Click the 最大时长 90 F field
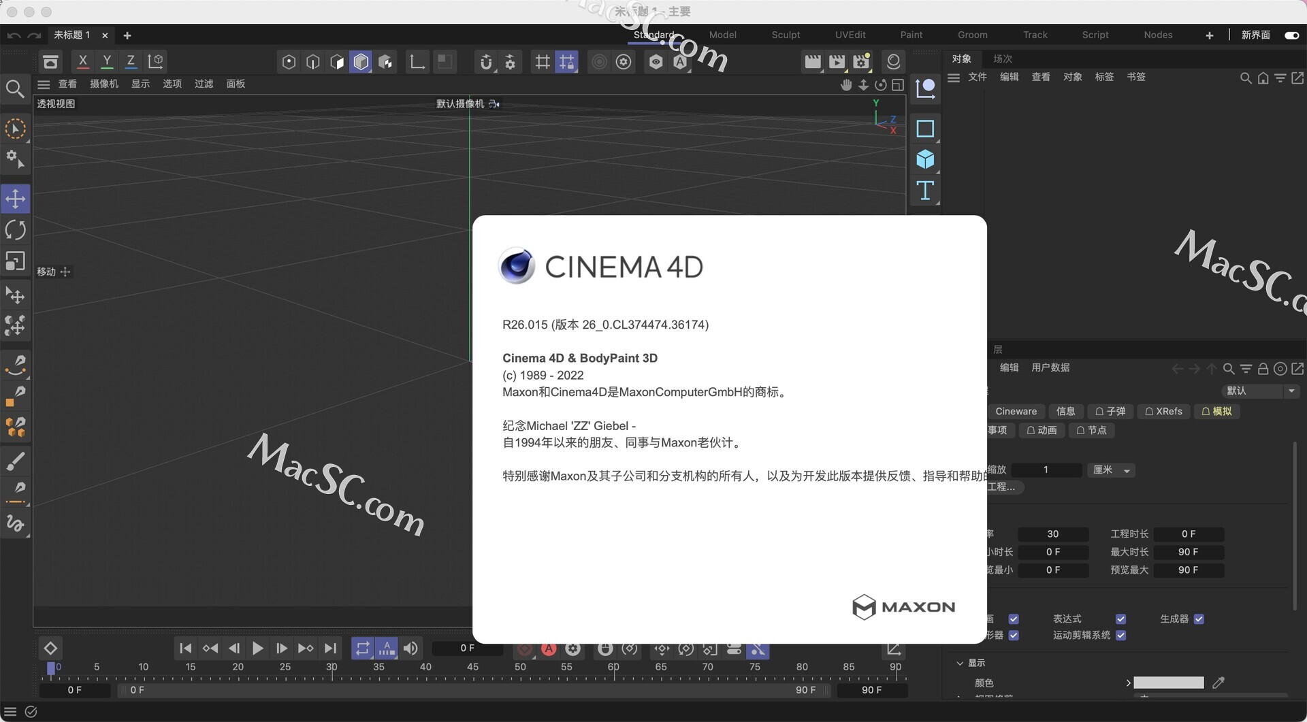Image resolution: width=1307 pixels, height=722 pixels. tap(1188, 552)
